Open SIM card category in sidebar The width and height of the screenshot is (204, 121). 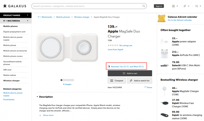pos(8,70)
